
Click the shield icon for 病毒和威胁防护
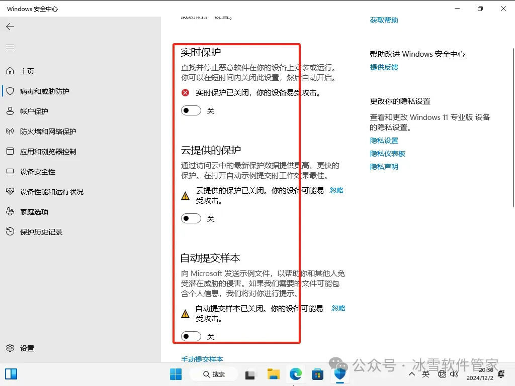coord(10,91)
